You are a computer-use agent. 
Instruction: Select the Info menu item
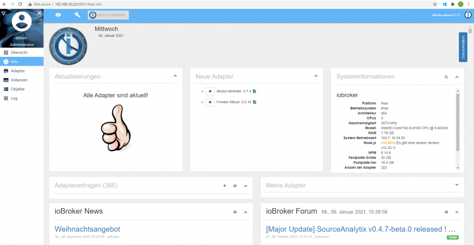coord(22,61)
